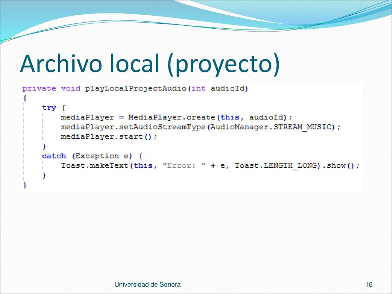Viewport: 392px width, 294px height.
Task: Click the mediaPlayer.start(); line
Action: pos(109,137)
